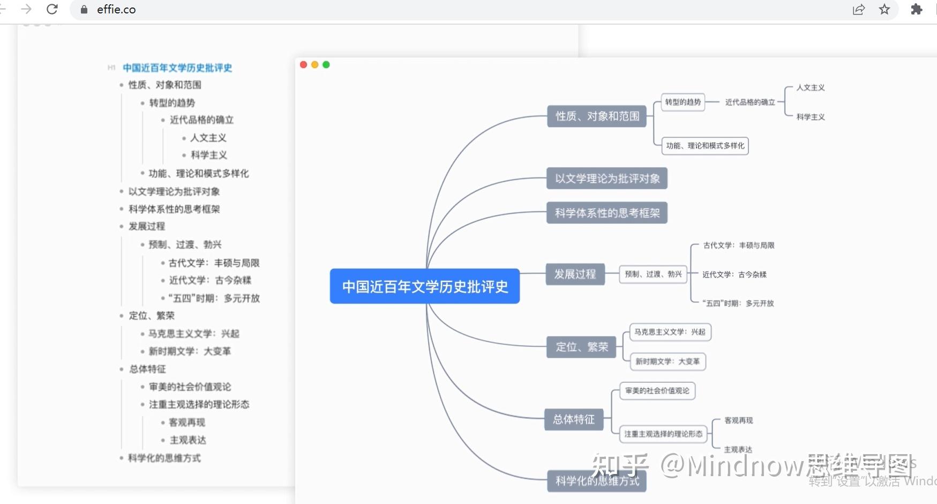Viewport: 937px width, 504px height.
Task: Open the browser share menu
Action: click(x=859, y=9)
